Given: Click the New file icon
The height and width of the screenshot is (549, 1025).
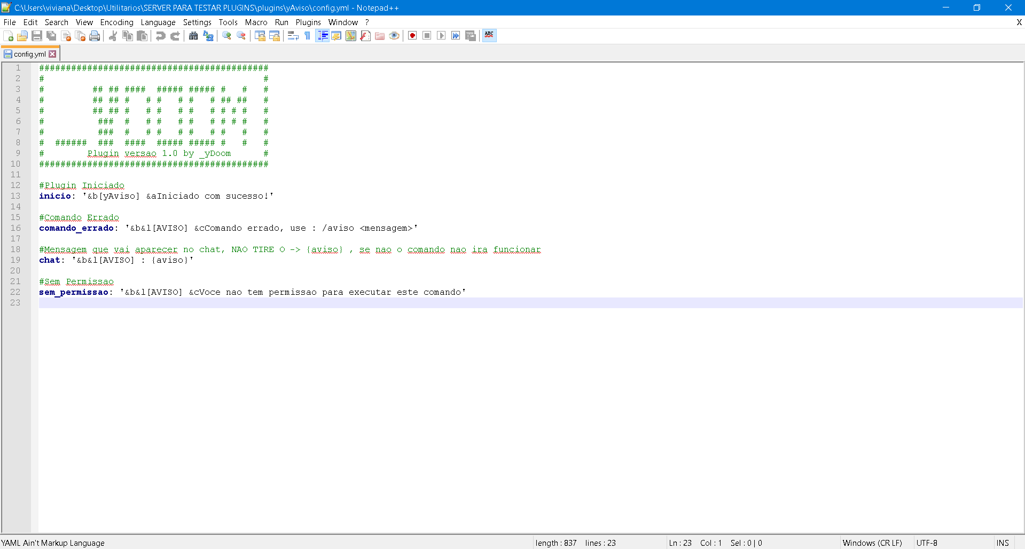Looking at the screenshot, I should click(8, 36).
